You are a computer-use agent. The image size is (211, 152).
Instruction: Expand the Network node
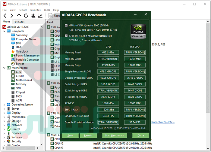[x=4, y=125]
